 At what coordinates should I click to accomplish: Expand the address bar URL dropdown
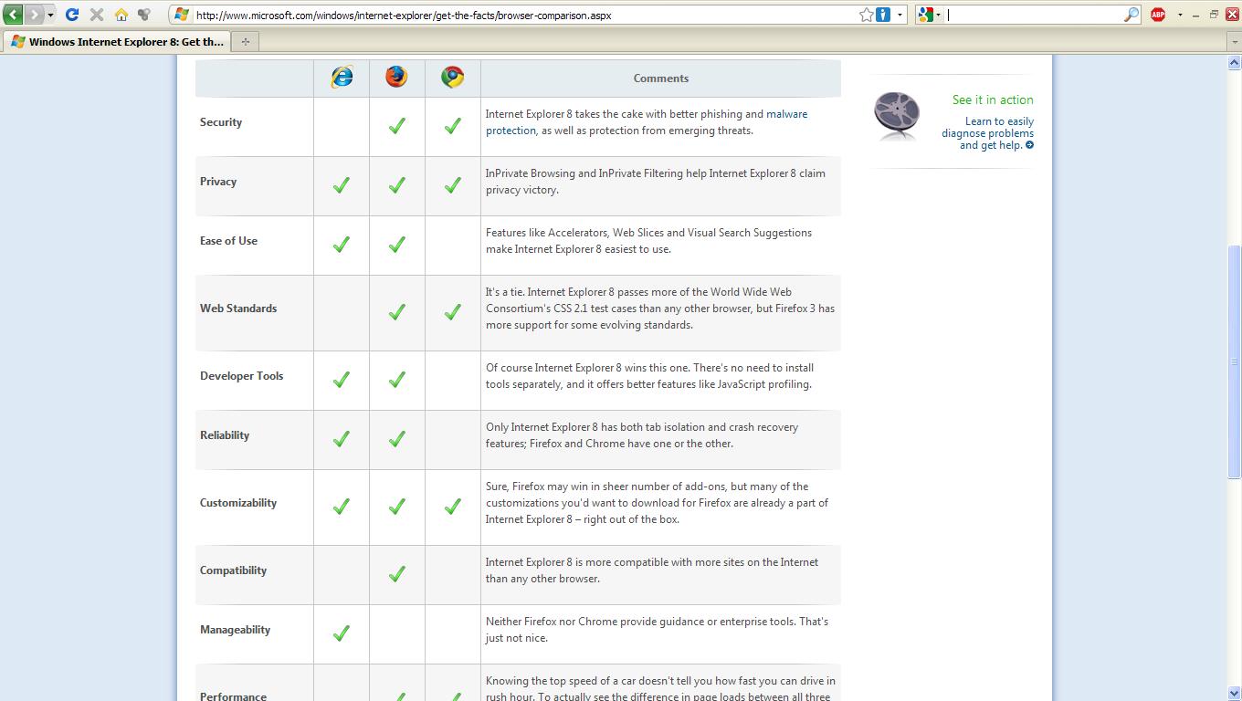(900, 15)
